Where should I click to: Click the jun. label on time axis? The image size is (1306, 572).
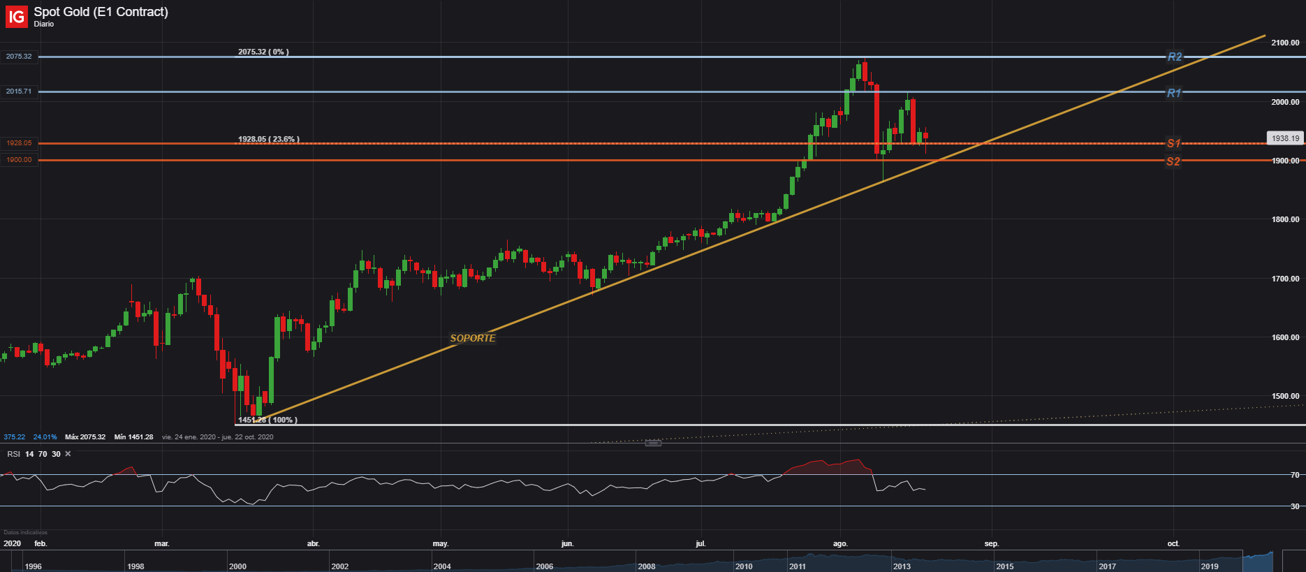coord(568,543)
